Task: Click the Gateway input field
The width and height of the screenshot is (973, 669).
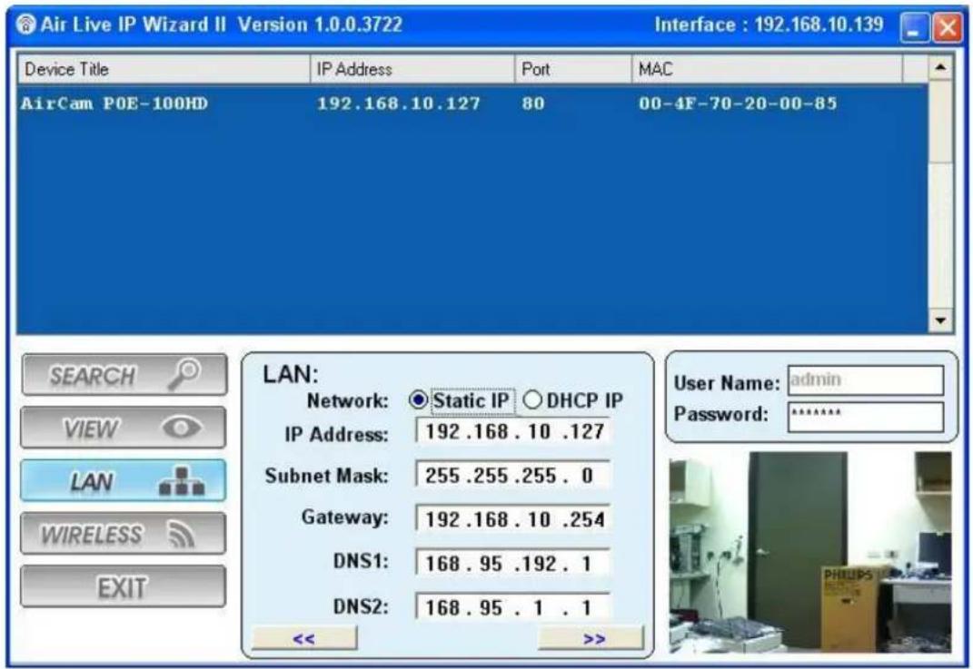Action: (512, 518)
